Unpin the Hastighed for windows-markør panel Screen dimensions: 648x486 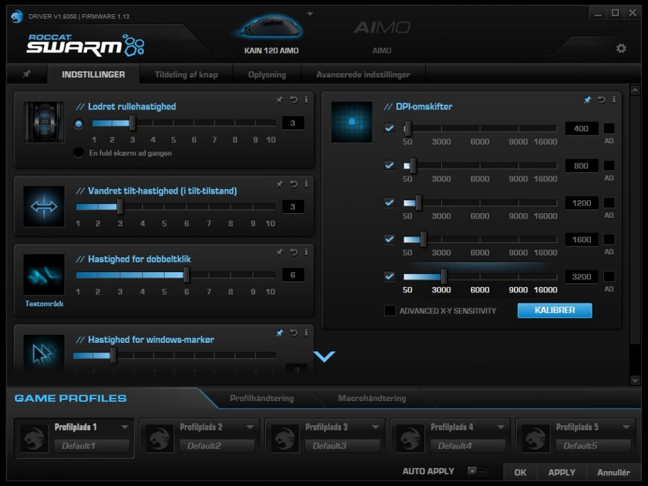280,332
